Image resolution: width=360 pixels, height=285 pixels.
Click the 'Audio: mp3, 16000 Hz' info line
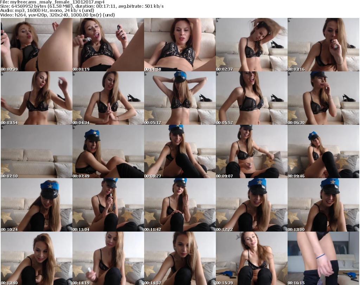pos(47,10)
